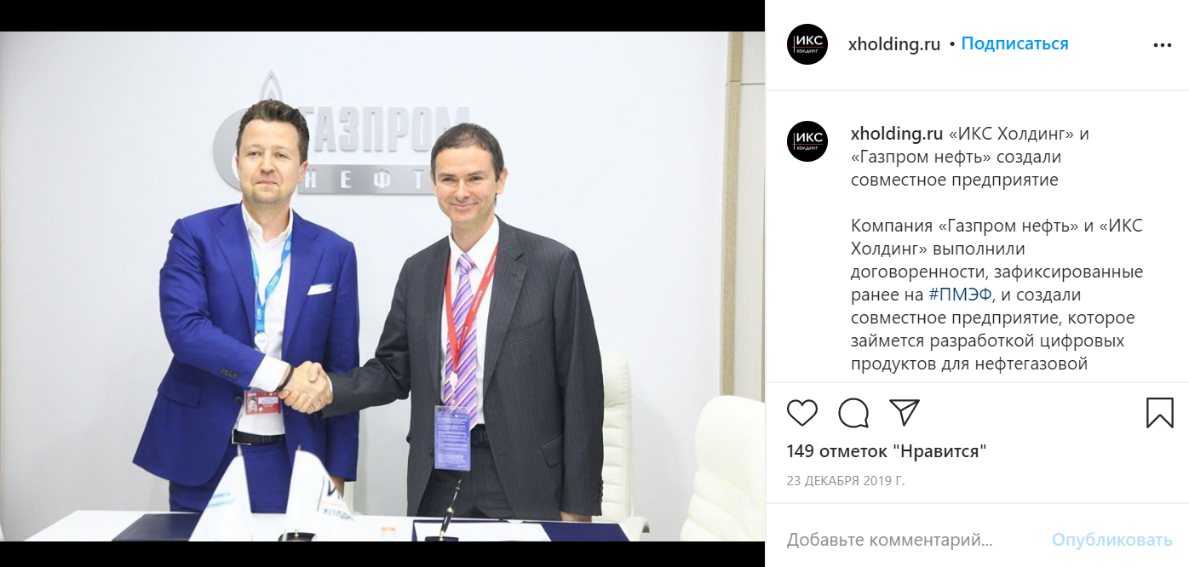Click the caption headline about совместное предприятие
This screenshot has width=1189, height=567.
[968, 157]
